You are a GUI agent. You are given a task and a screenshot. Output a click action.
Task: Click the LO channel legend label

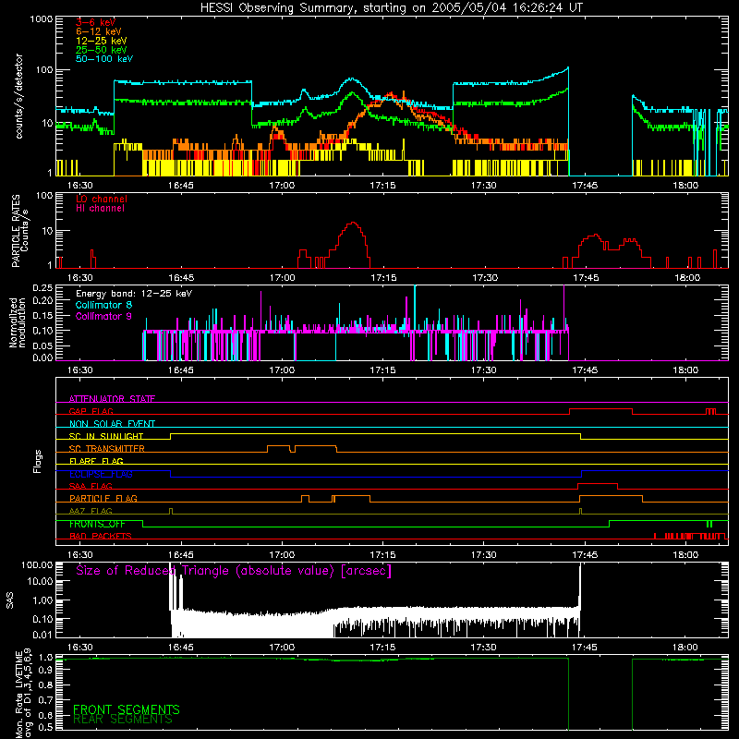pyautogui.click(x=102, y=199)
